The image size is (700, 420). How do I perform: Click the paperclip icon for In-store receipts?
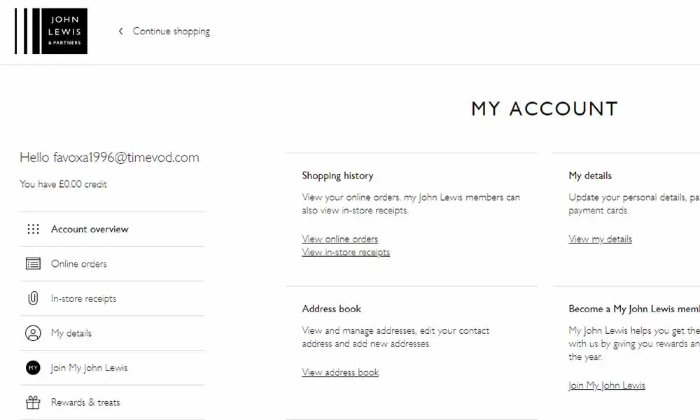pyautogui.click(x=33, y=298)
